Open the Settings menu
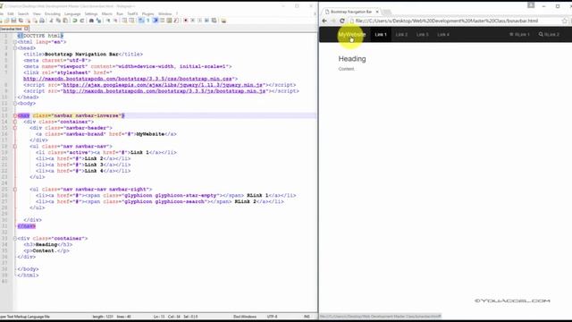 pyautogui.click(x=91, y=14)
